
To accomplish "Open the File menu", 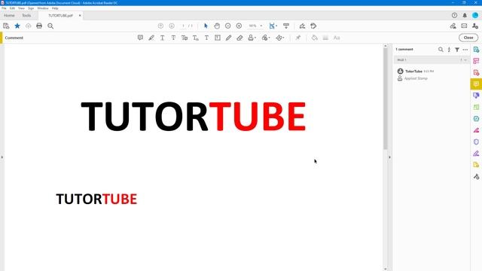I will (x=4, y=8).
